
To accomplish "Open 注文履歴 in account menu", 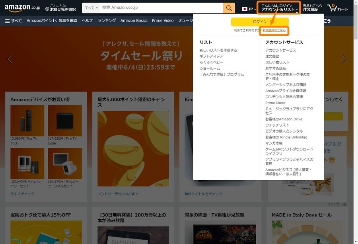I will coord(272,56).
